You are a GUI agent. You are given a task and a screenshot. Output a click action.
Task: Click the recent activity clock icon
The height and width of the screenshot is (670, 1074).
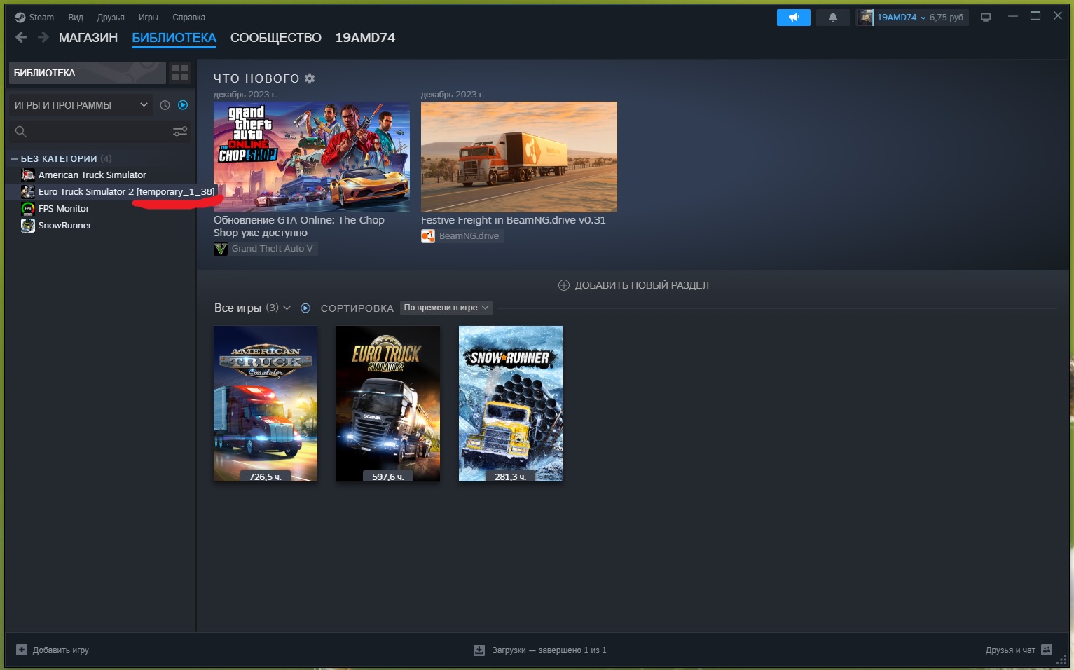click(165, 105)
